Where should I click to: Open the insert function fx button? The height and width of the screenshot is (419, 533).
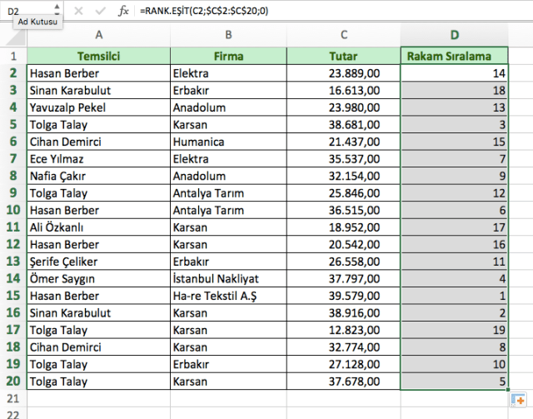point(123,11)
